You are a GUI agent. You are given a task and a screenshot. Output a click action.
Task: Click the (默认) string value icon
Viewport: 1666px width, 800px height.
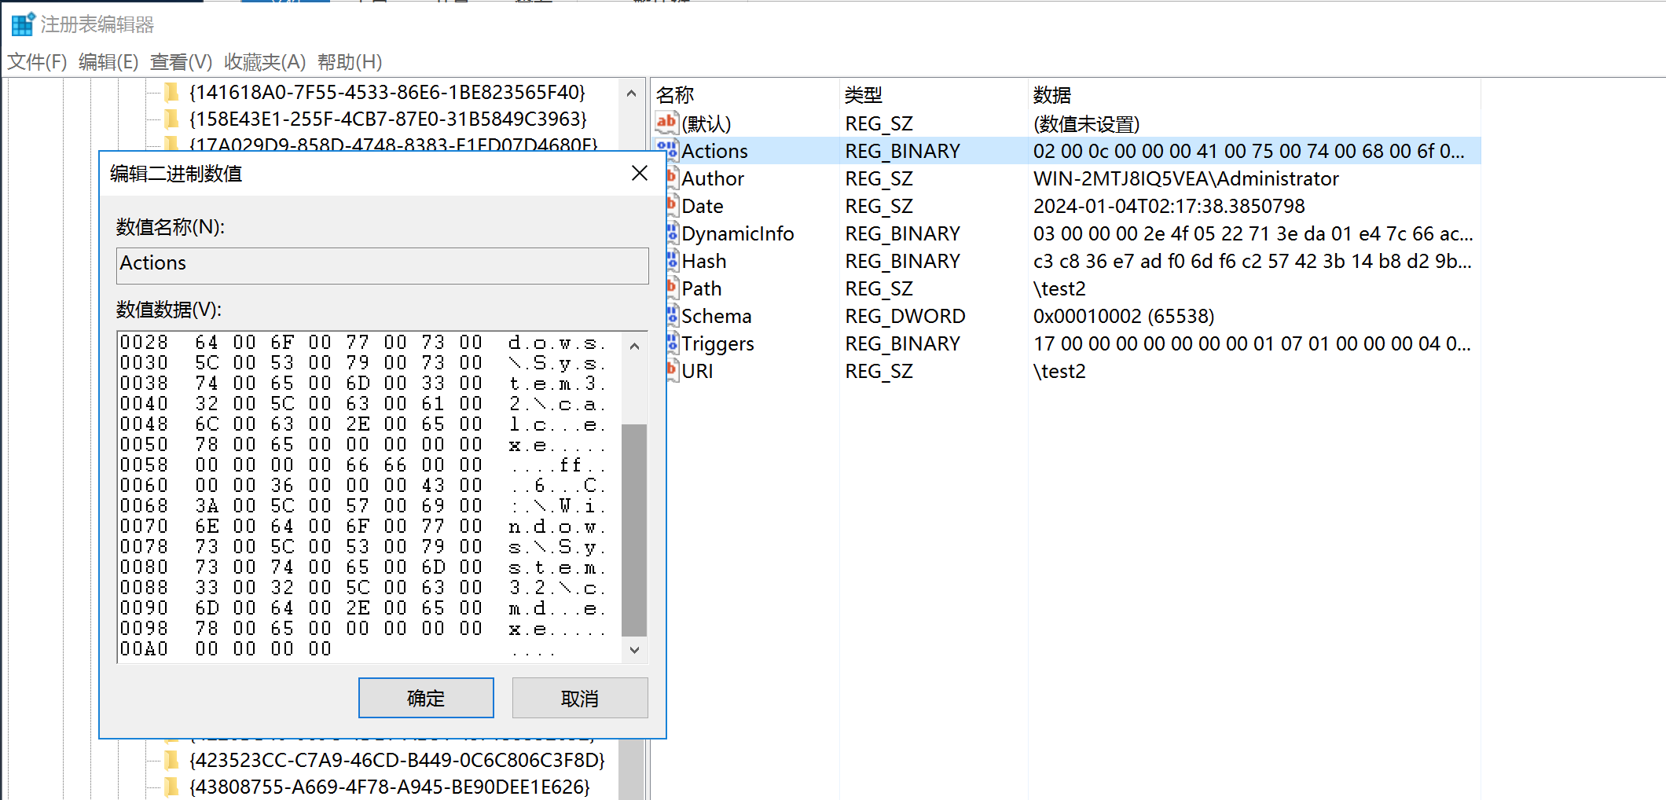666,122
